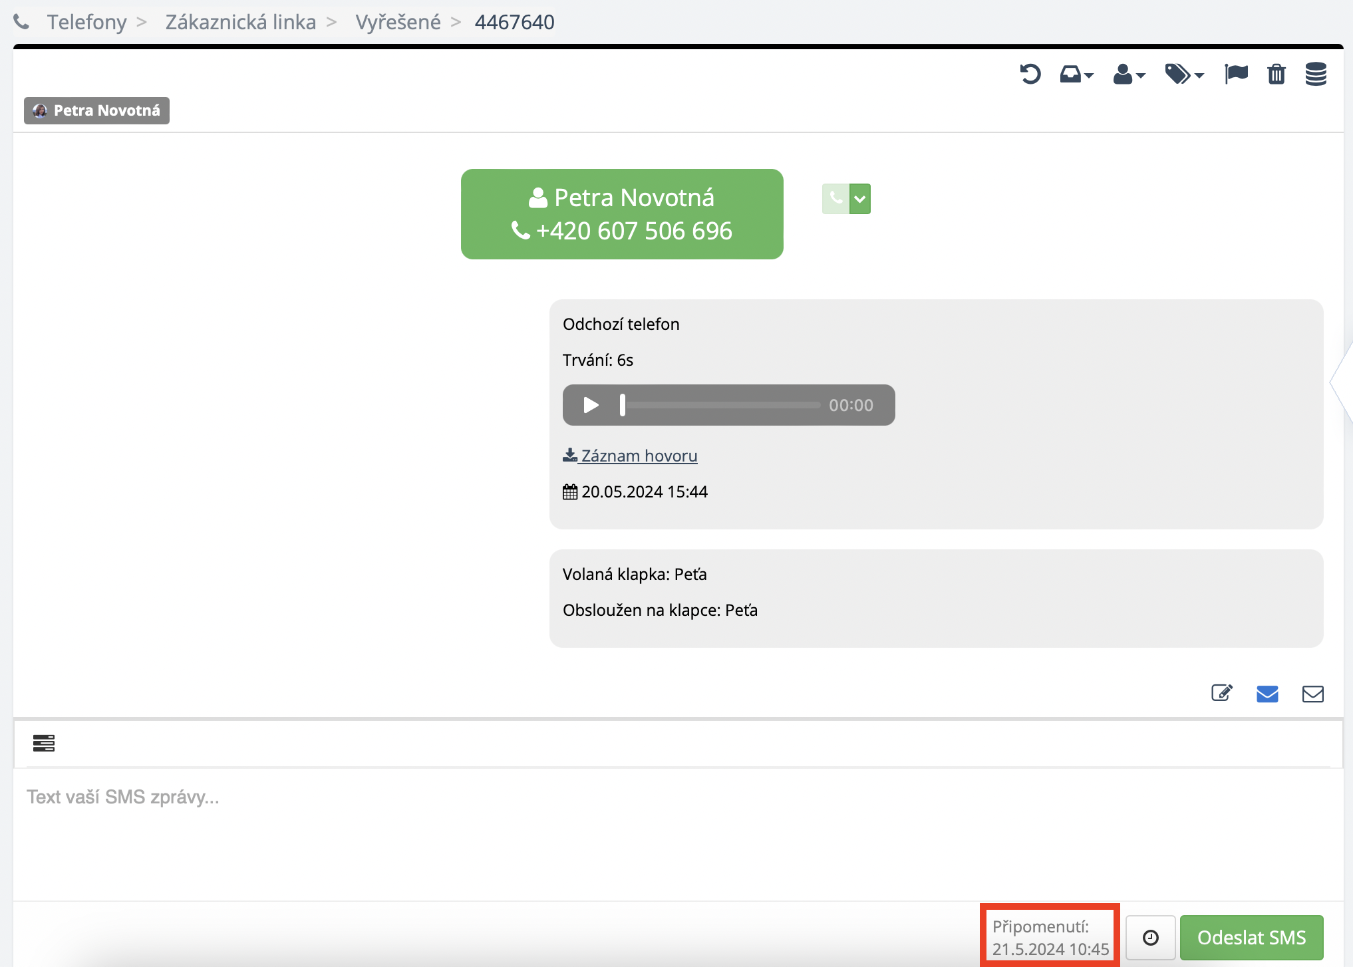
Task: Open the inbox move dropdown
Action: pos(1076,74)
